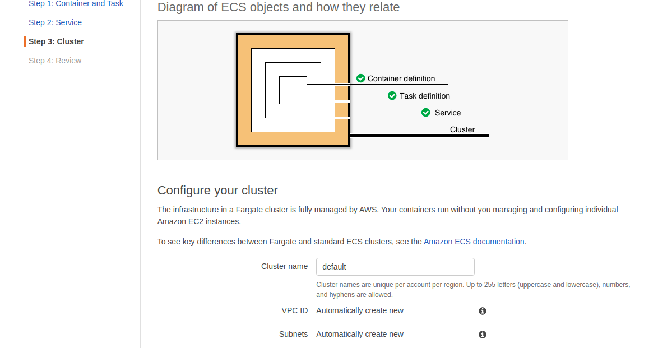Click the Container definition green checkmark
672x348 pixels.
pos(360,78)
